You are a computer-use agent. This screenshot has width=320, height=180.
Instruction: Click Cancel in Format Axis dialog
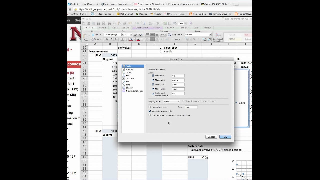pyautogui.click(x=211, y=137)
